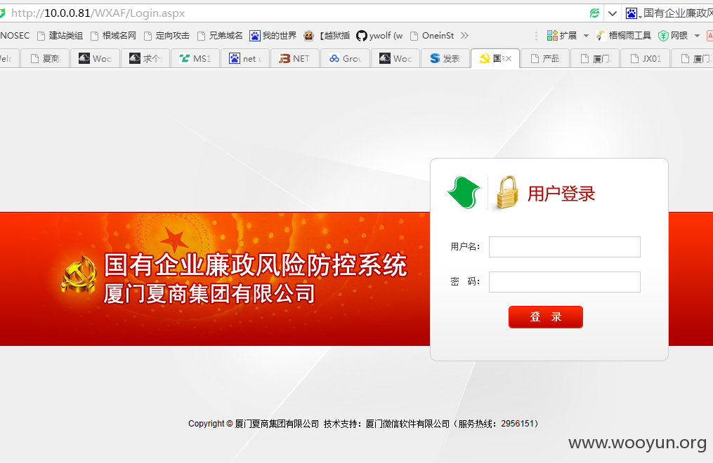This screenshot has width=713, height=463.
Task: Open the 越狱插 bookmark
Action: 327,35
